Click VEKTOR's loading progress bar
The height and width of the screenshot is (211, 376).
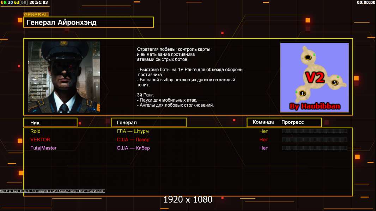(x=315, y=139)
